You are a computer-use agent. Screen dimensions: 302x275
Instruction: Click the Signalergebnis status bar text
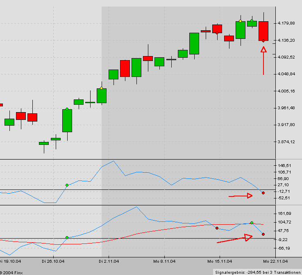tap(257, 272)
